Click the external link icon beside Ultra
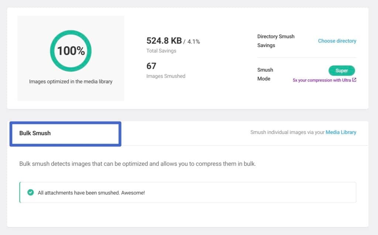 pos(354,80)
